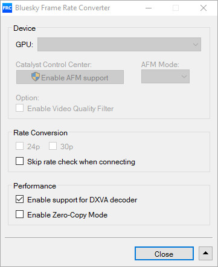This screenshot has height=267, width=218.
Task: Click the Performance group heading
Action: tap(34, 186)
